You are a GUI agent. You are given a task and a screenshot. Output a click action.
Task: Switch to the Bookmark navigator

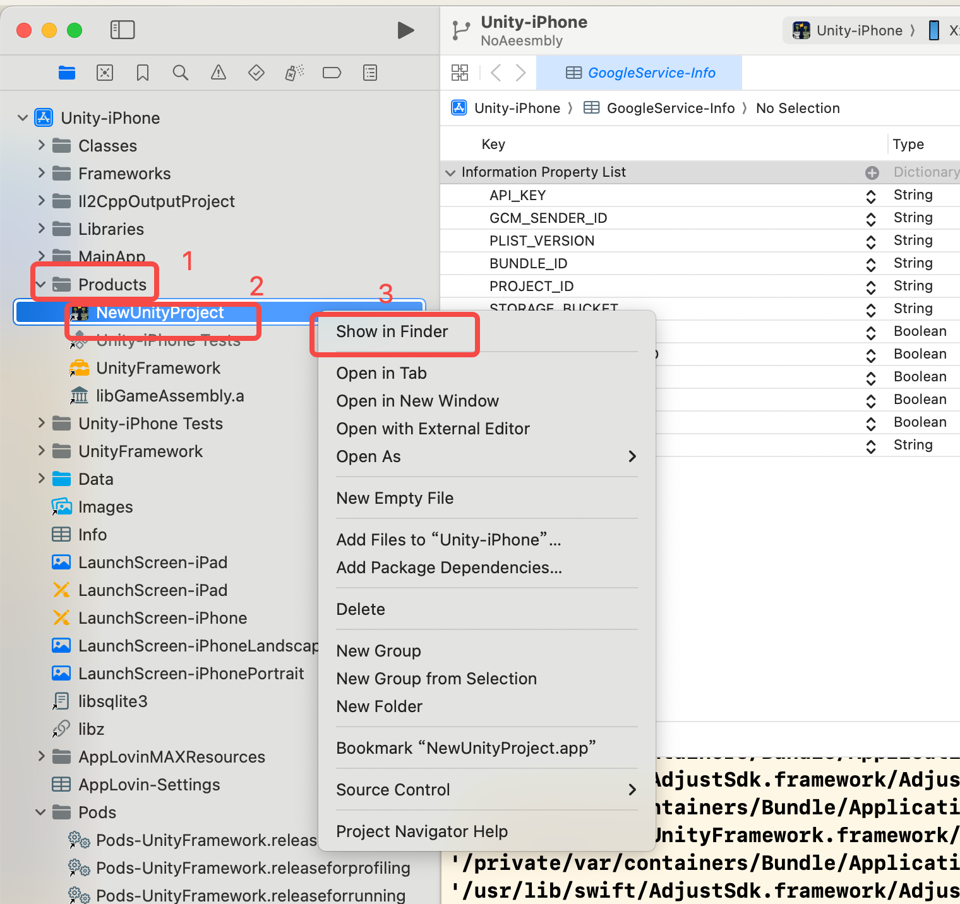pos(143,73)
